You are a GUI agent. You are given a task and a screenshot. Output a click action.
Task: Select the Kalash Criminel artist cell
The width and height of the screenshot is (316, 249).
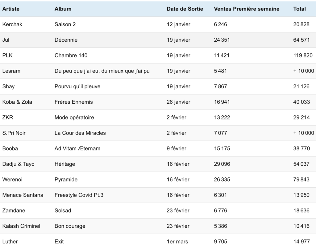coord(21,226)
